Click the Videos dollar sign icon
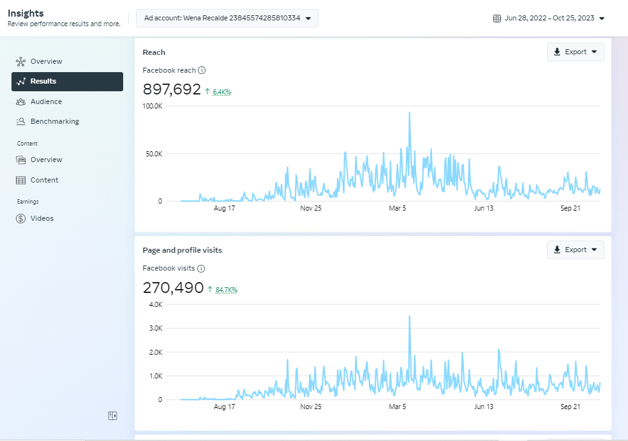Screen dimensions: 628x441 click(20, 218)
